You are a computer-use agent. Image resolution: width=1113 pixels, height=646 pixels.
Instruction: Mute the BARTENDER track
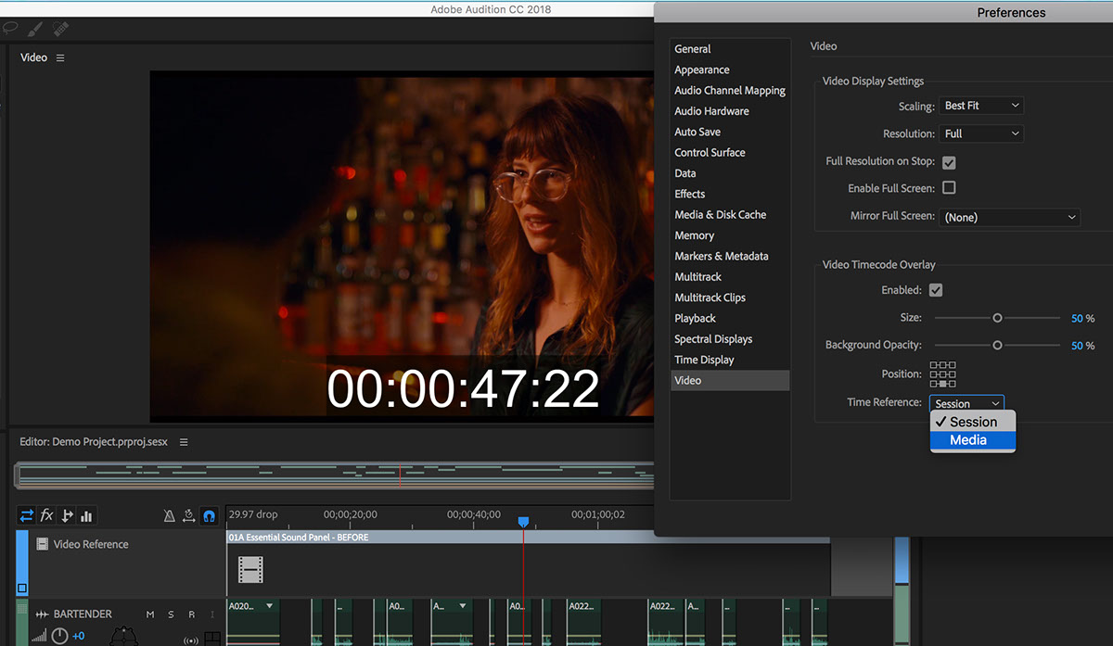pyautogui.click(x=149, y=613)
